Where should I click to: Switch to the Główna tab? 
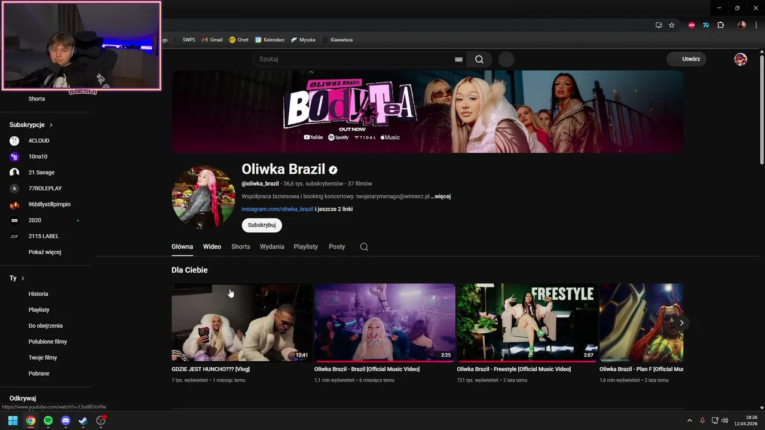click(182, 247)
